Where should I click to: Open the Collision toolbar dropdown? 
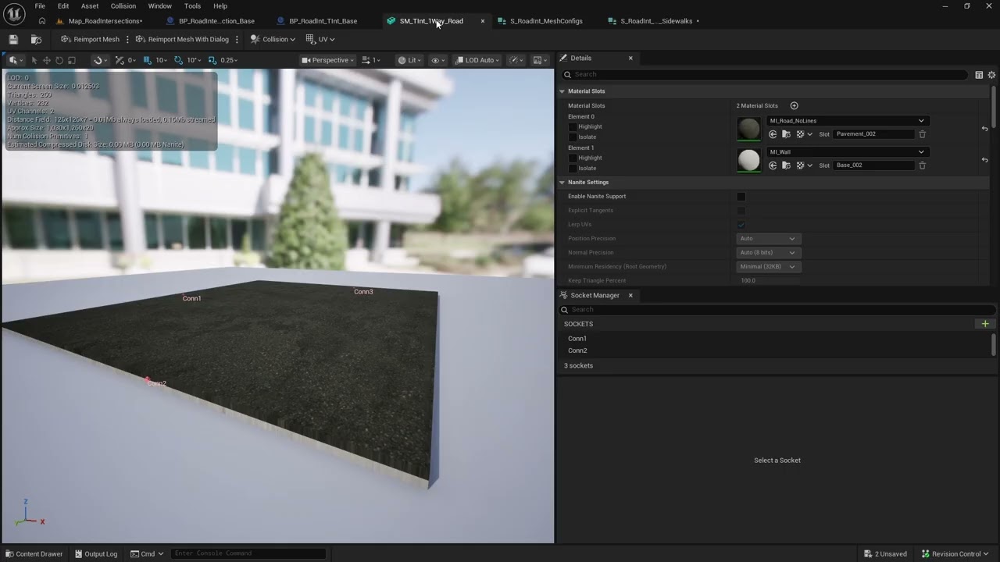(273, 39)
